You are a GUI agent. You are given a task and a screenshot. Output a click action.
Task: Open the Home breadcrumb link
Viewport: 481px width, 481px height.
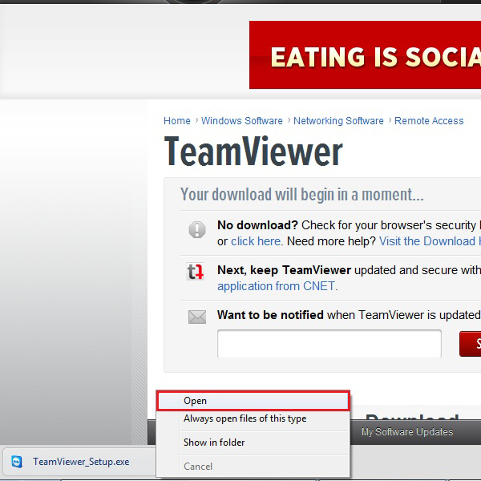[177, 121]
